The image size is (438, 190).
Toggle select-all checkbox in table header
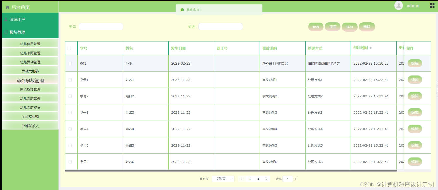69,48
